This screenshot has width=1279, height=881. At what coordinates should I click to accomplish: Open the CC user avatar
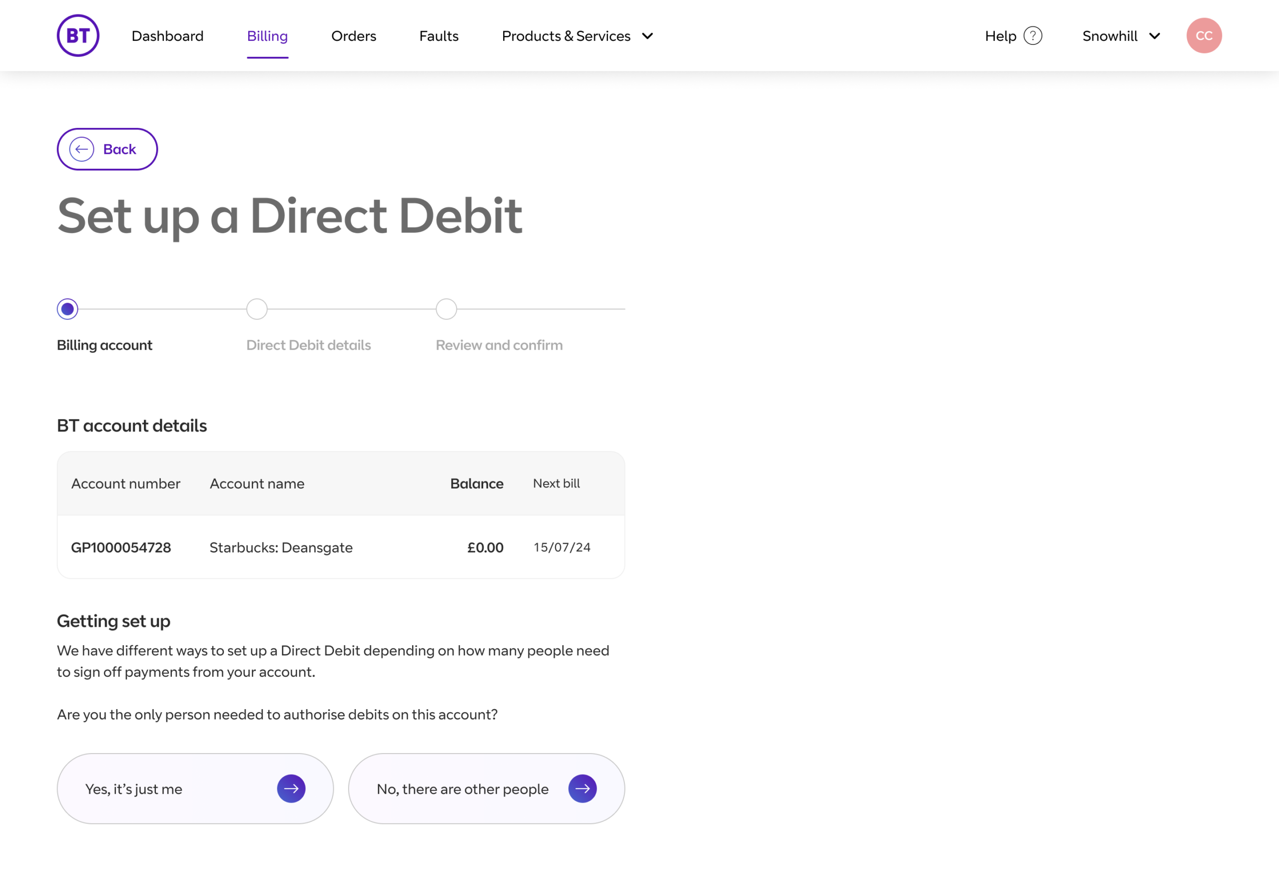[x=1204, y=36]
